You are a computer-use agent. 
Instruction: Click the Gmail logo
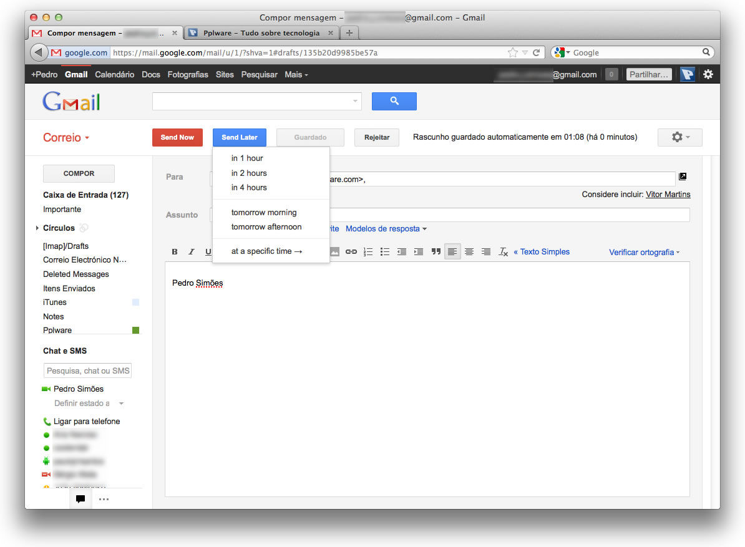point(71,101)
